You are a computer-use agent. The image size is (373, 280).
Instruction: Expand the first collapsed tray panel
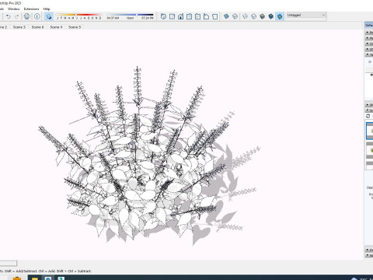[x=369, y=32]
